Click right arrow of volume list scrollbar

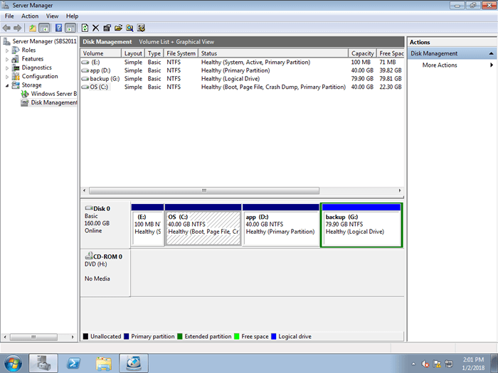(x=400, y=190)
